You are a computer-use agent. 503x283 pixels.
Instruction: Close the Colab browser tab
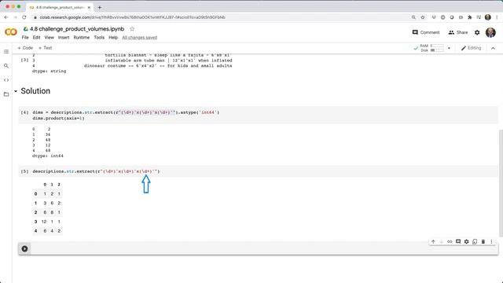[x=89, y=7]
